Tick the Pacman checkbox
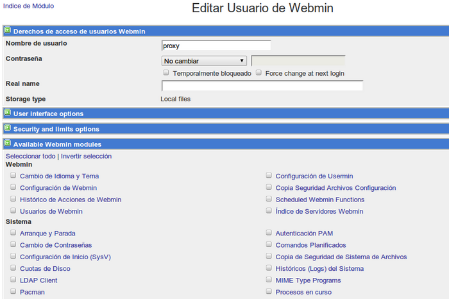 point(13,291)
